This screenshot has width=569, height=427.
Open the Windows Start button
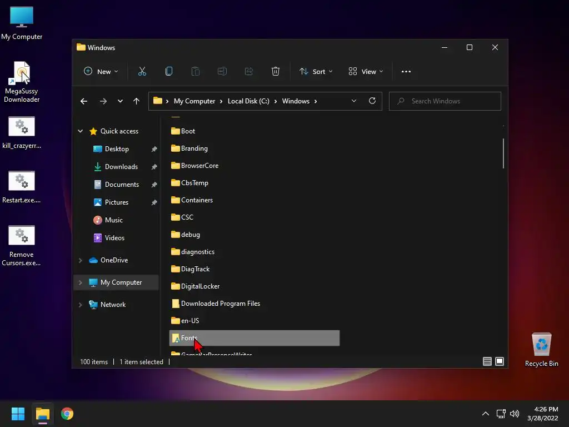pyautogui.click(x=18, y=414)
